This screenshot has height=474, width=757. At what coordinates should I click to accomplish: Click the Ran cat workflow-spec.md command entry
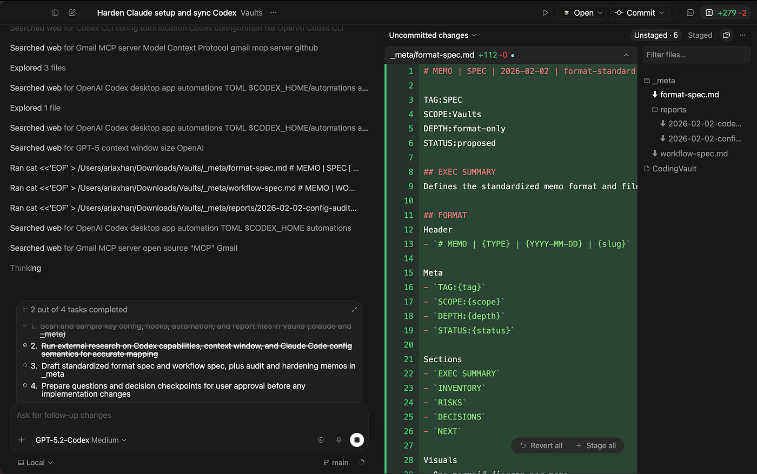(183, 188)
